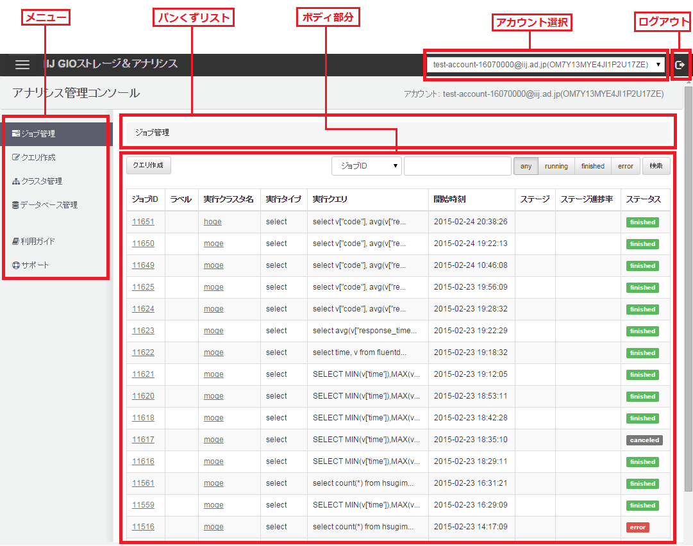Viewport: 693px width, 546px height.
Task: Open job ID 11618 link
Action: pos(143,418)
